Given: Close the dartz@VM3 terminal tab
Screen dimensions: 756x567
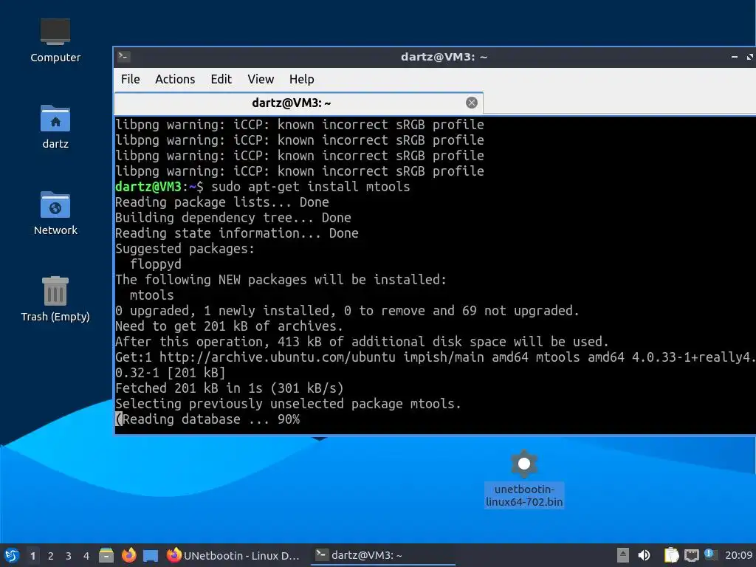Looking at the screenshot, I should [472, 103].
